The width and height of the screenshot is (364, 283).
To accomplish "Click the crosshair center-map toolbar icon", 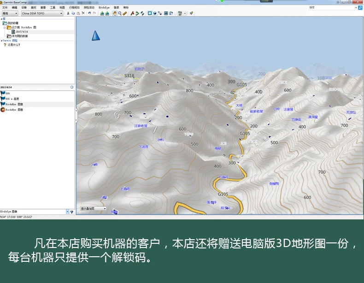I will click(166, 13).
